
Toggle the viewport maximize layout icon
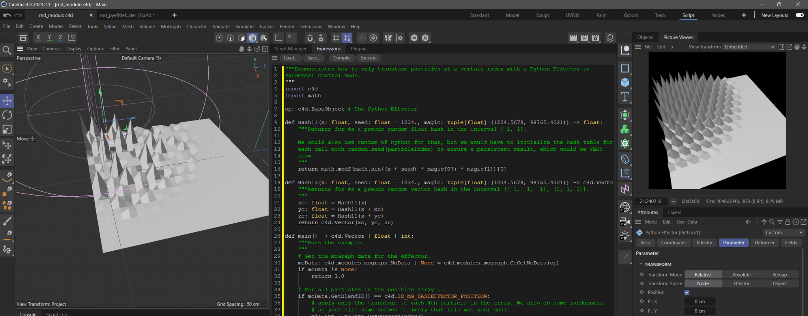click(x=265, y=49)
